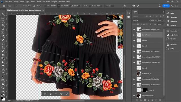Open the Plugins menu

pos(54,2)
